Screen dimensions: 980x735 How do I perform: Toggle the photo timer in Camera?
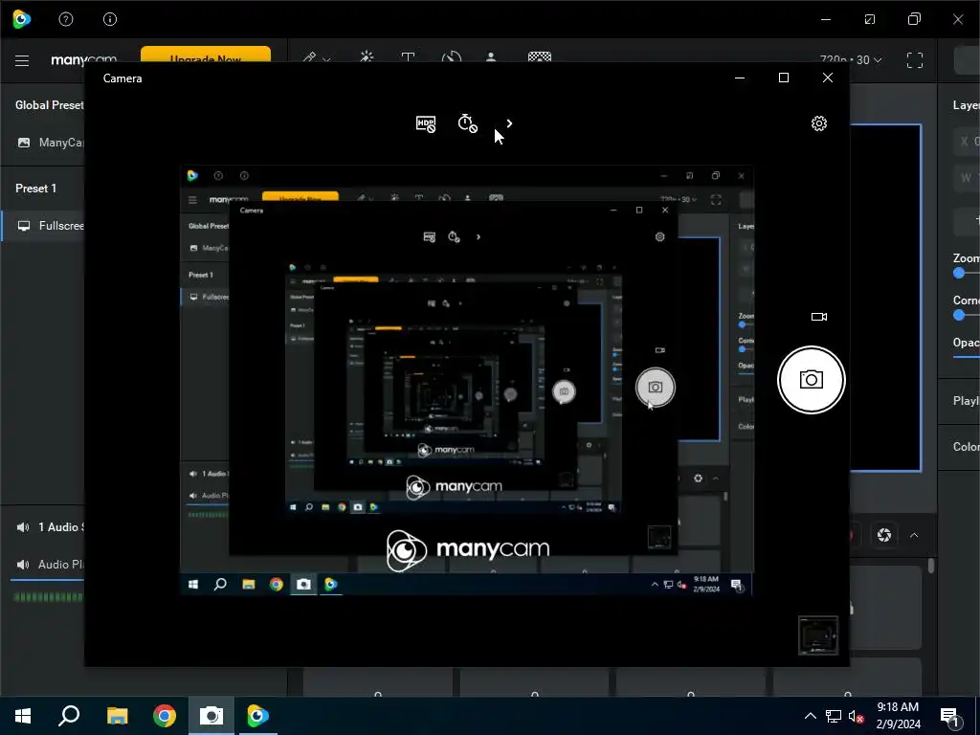(x=467, y=123)
